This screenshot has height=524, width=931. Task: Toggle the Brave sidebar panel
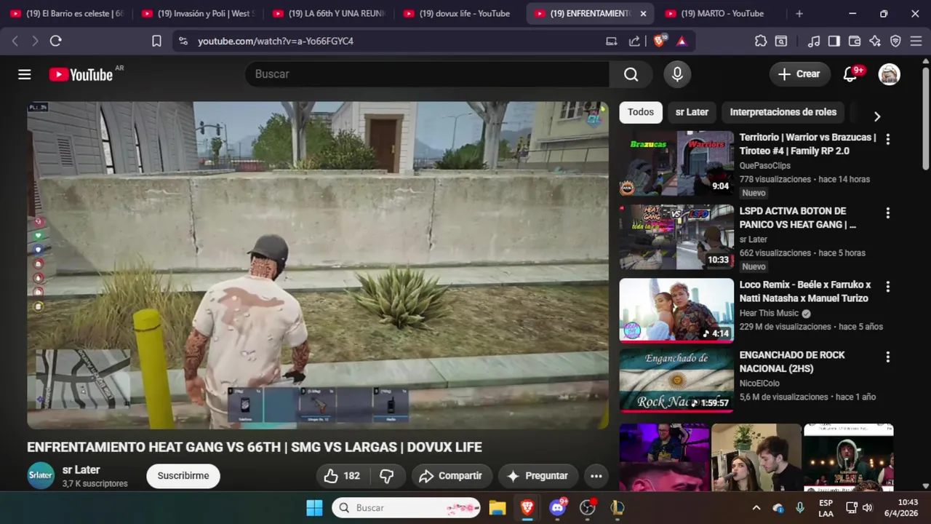[834, 41]
